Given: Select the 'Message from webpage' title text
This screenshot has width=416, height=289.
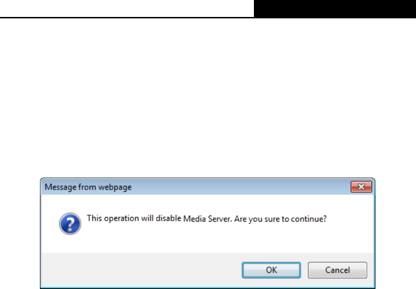Looking at the screenshot, I should pyautogui.click(x=88, y=187).
